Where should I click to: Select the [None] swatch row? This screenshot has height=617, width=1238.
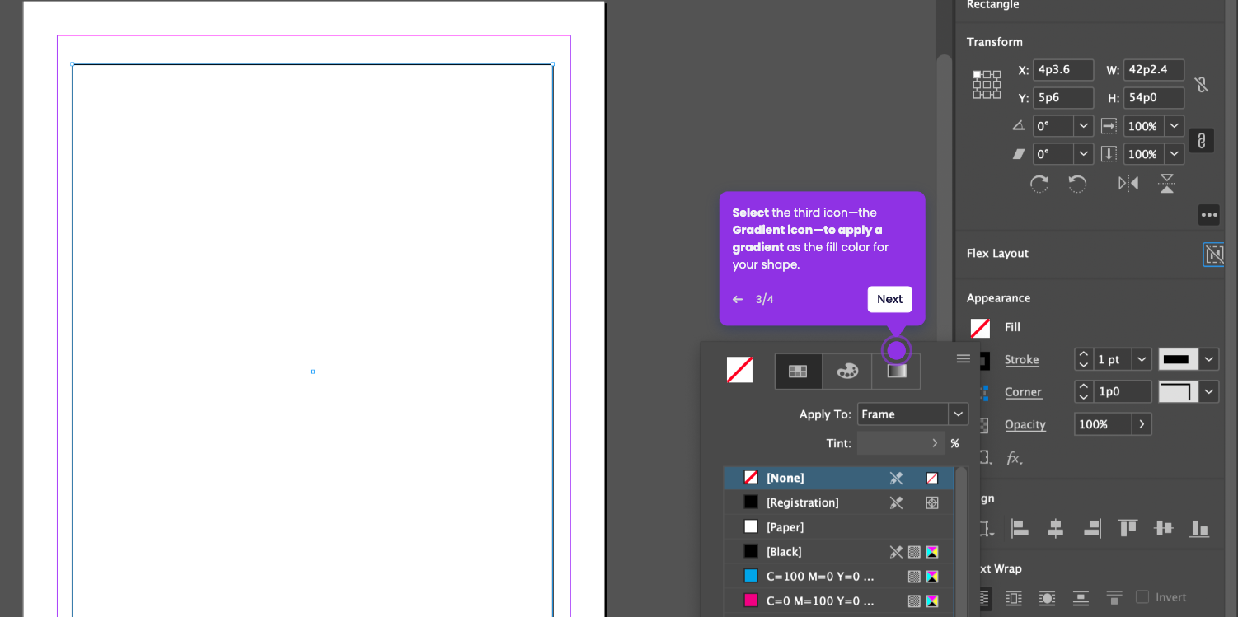839,478
